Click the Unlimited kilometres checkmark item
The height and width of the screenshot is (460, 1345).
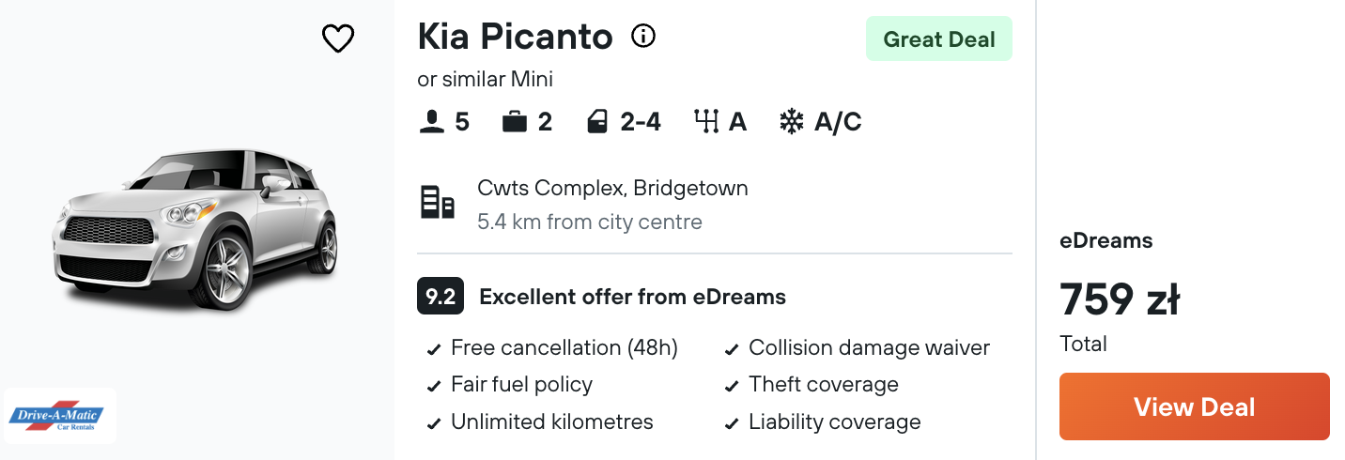tap(540, 422)
